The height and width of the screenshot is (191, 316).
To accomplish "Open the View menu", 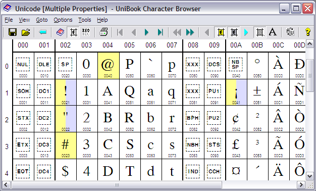I will (x=24, y=20).
